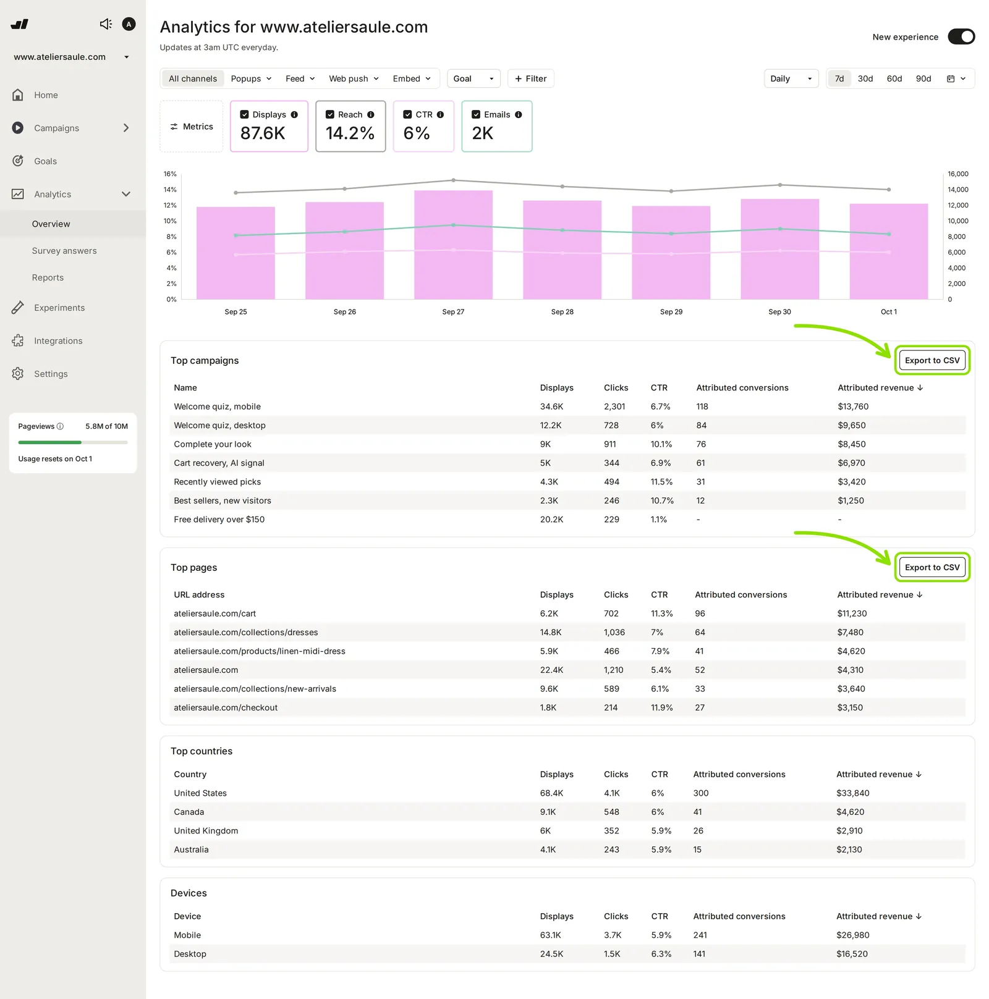Click the + Filter button

click(x=531, y=78)
